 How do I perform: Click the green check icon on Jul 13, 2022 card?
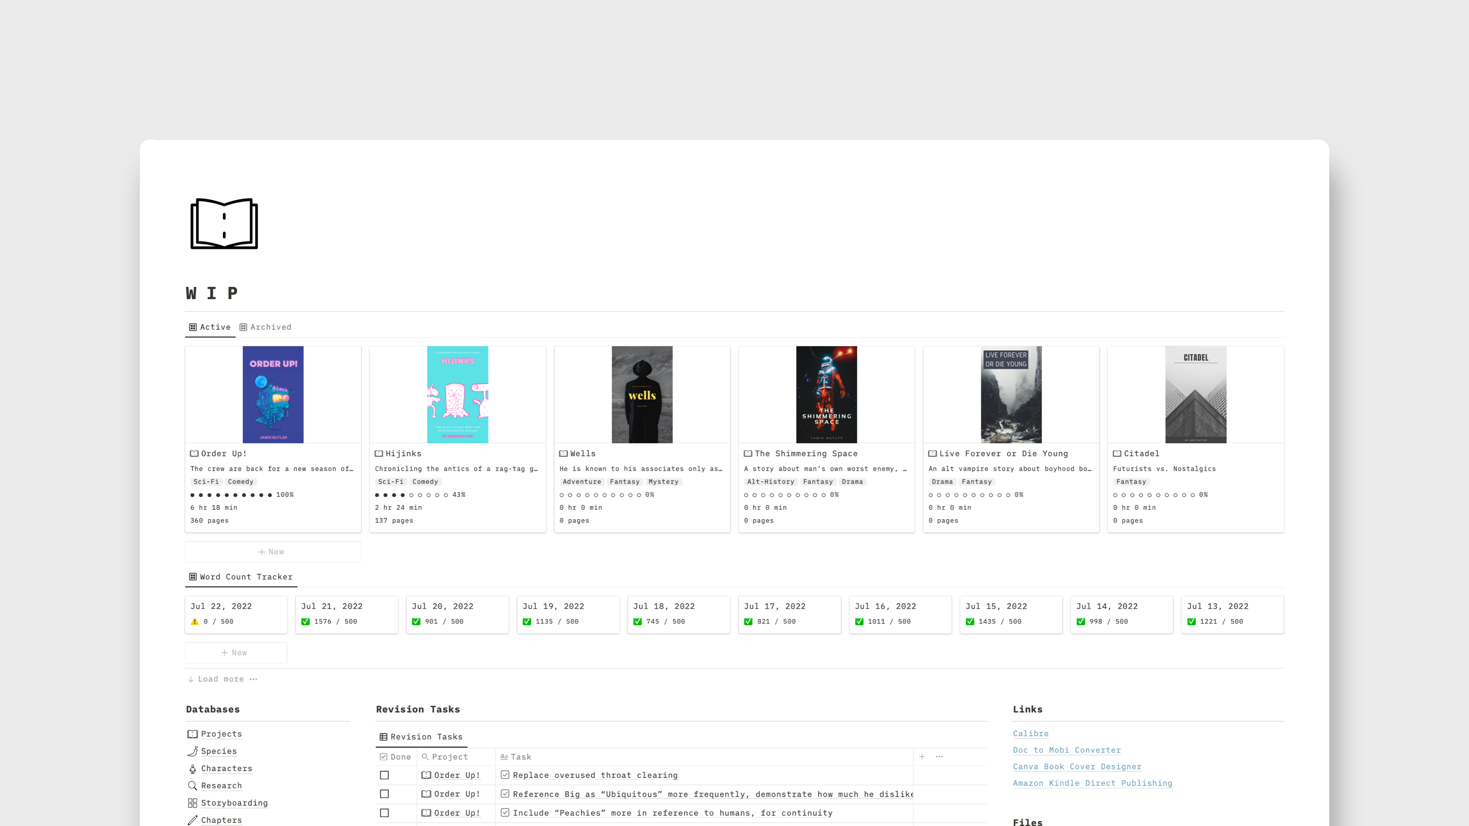point(1191,621)
